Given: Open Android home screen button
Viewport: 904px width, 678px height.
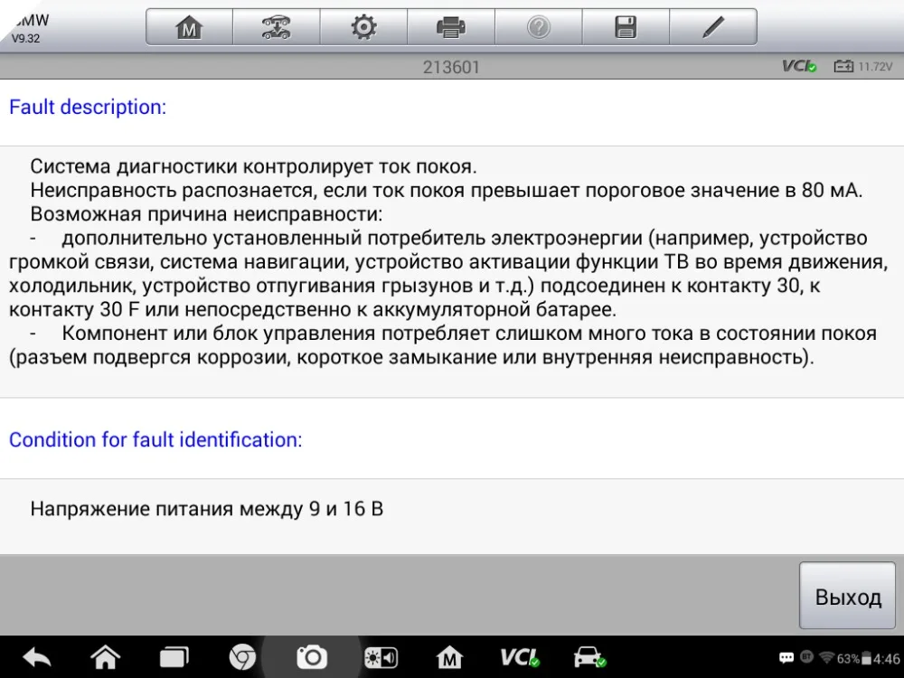Looking at the screenshot, I should pyautogui.click(x=106, y=657).
